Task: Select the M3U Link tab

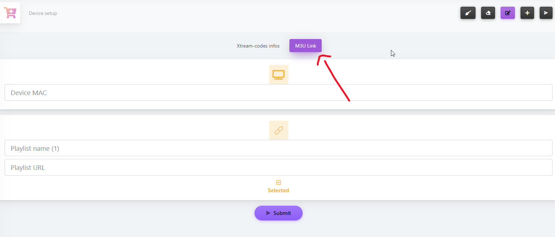Action: (305, 46)
